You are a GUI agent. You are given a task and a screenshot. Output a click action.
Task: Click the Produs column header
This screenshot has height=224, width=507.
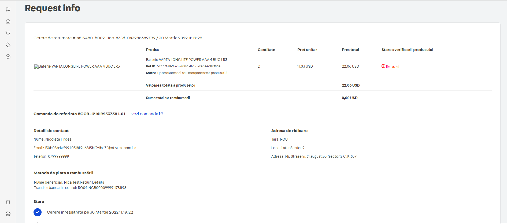[x=153, y=50]
